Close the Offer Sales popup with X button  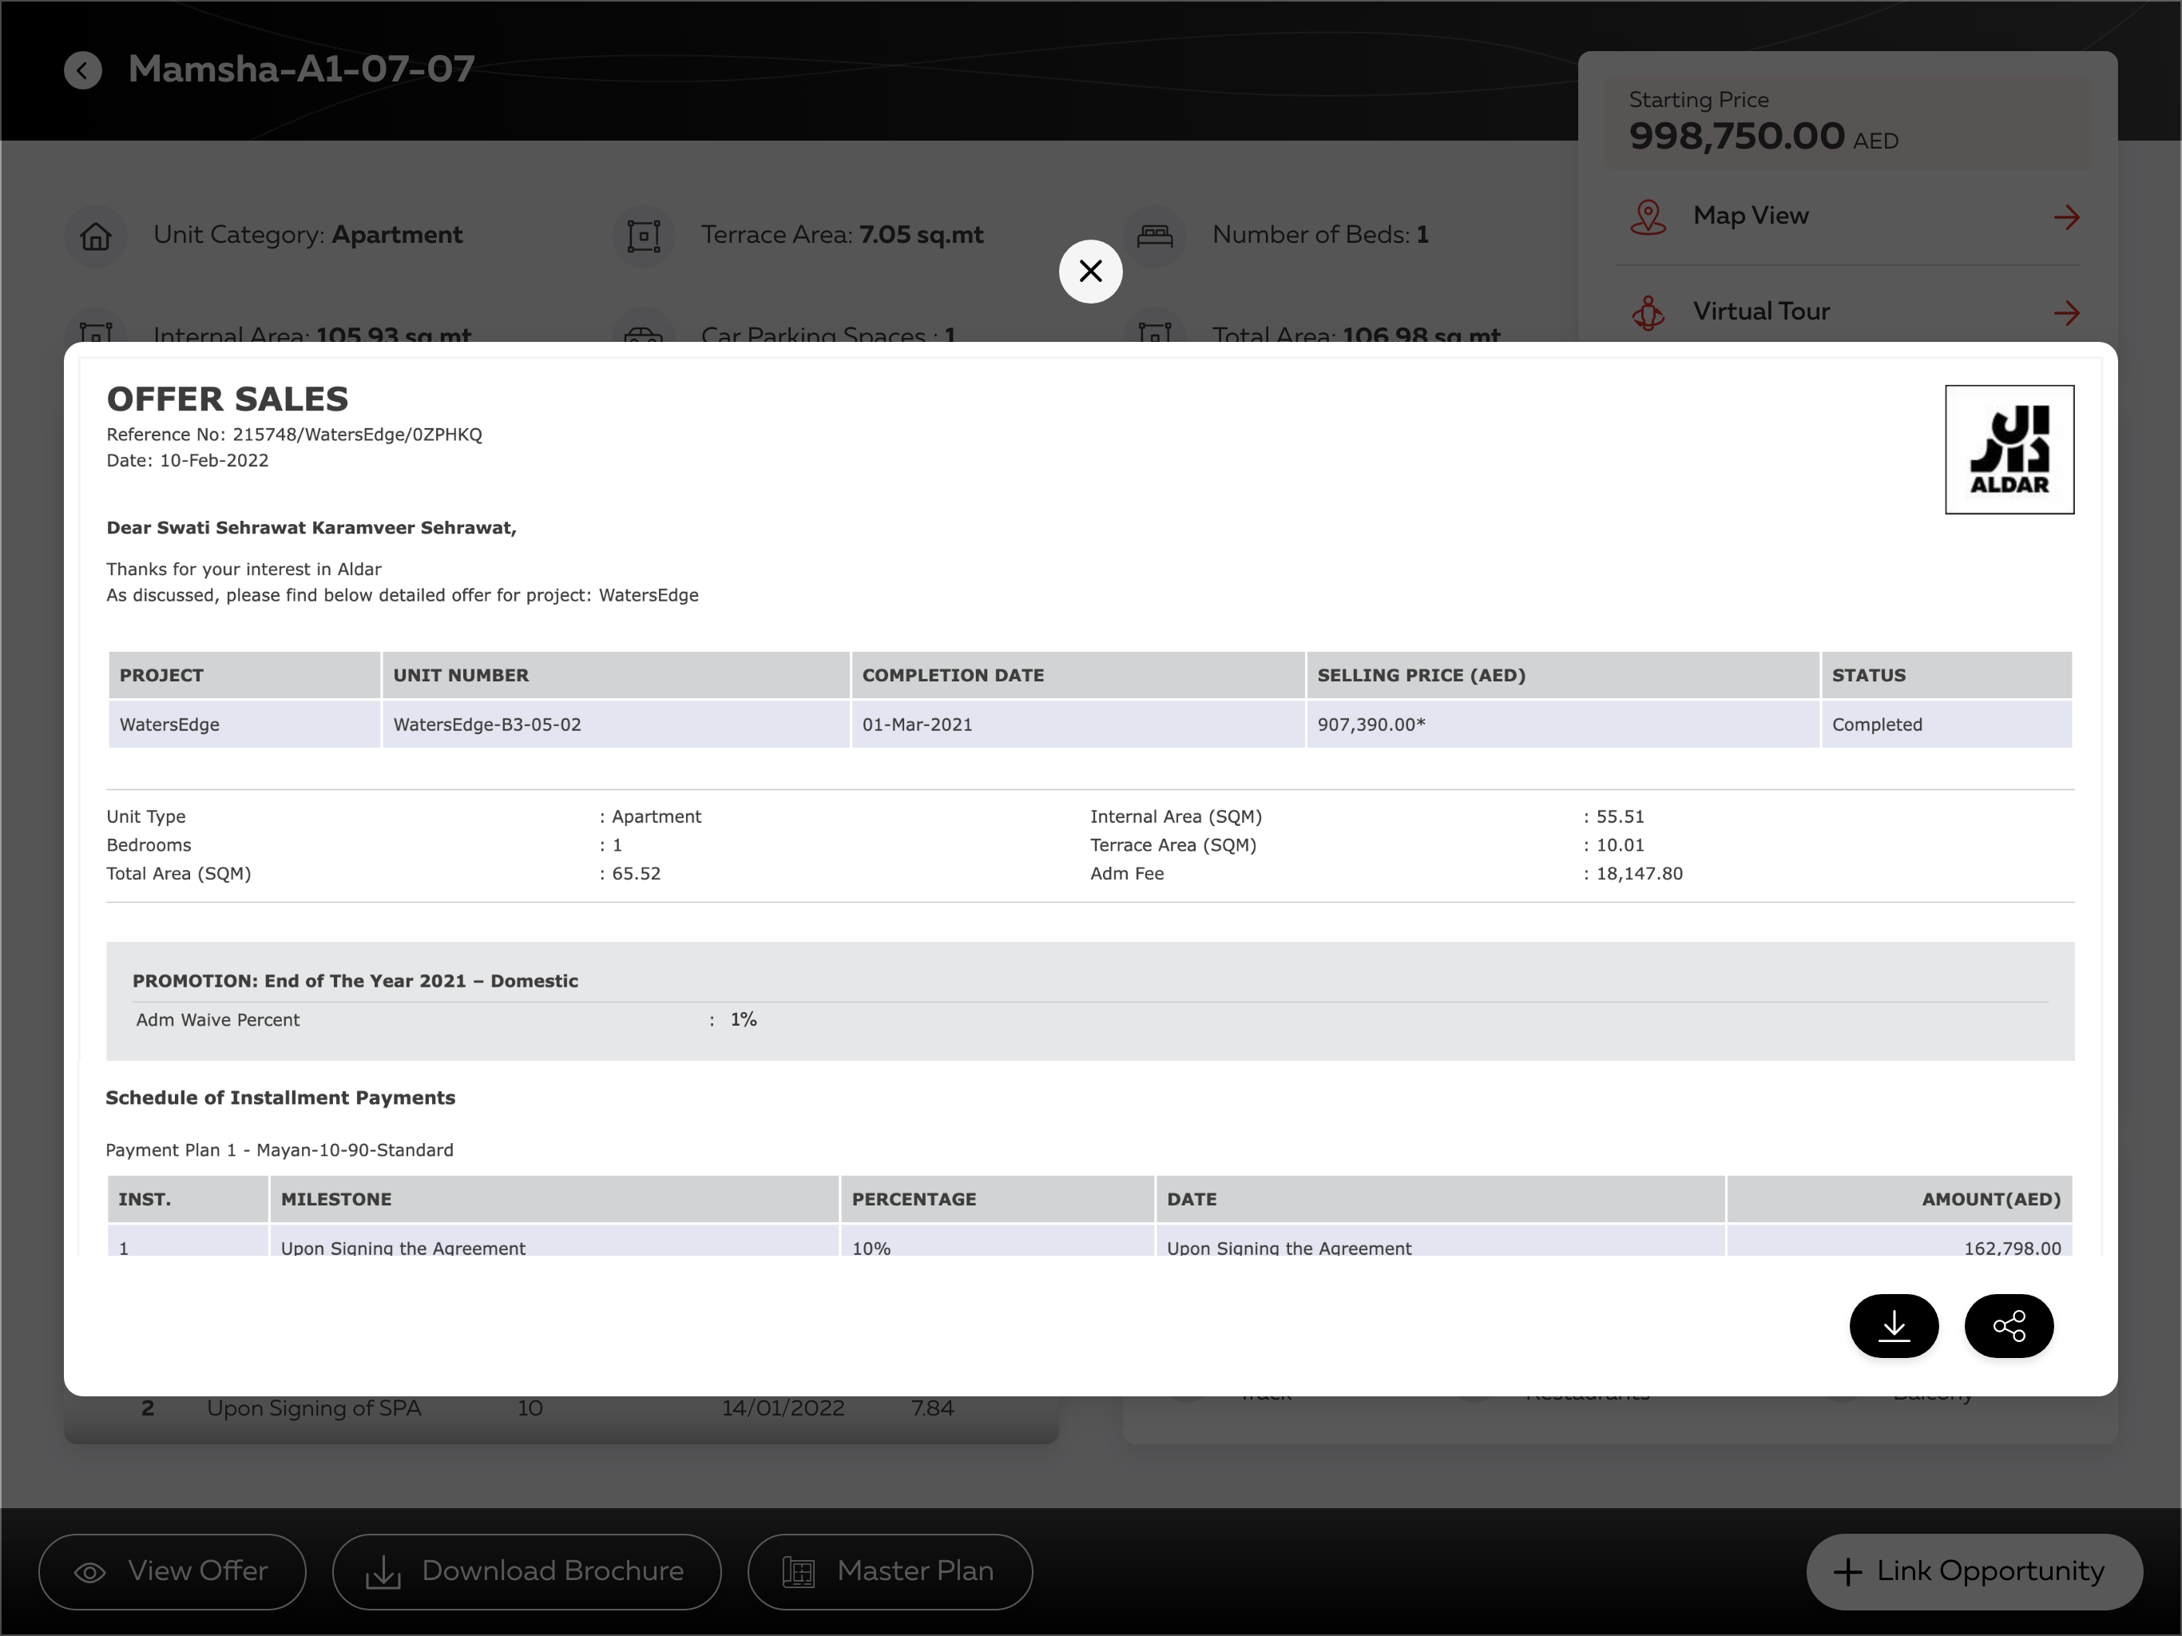[x=1090, y=272]
